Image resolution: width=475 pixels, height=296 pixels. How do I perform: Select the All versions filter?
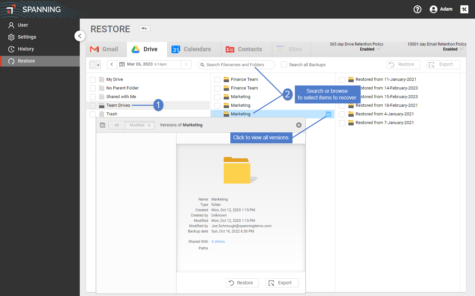tap(117, 125)
